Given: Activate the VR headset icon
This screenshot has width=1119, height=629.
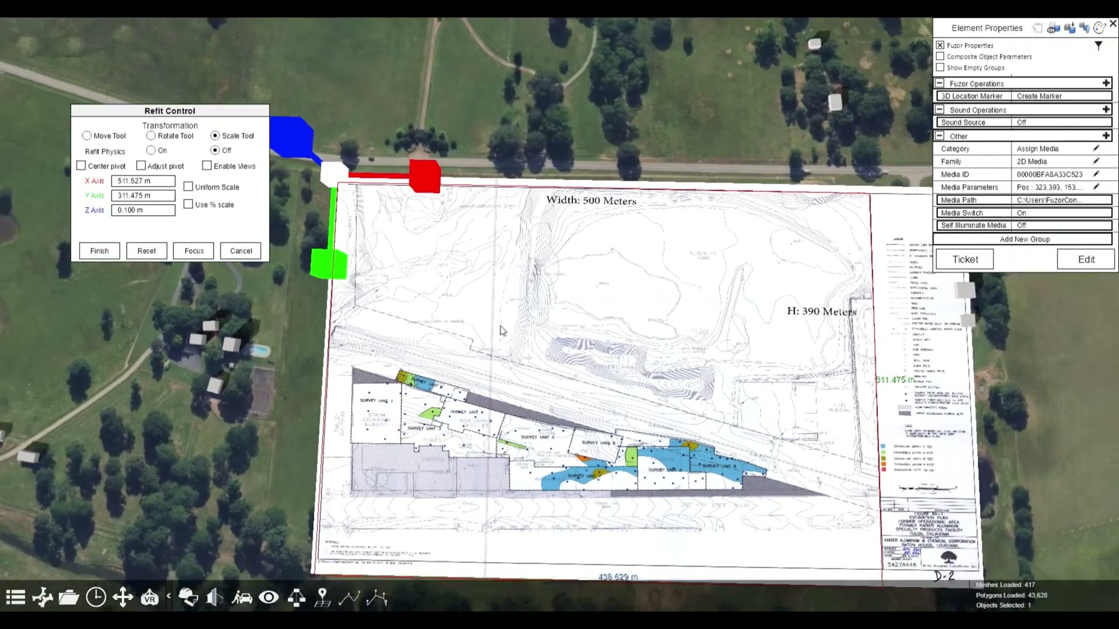Looking at the screenshot, I should click(150, 598).
